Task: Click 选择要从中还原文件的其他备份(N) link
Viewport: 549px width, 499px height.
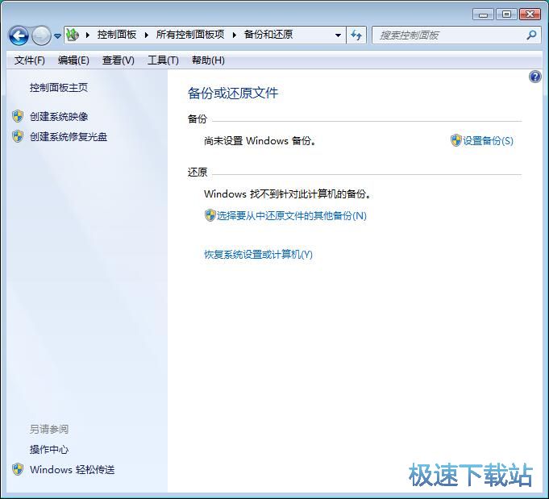Action: point(292,216)
